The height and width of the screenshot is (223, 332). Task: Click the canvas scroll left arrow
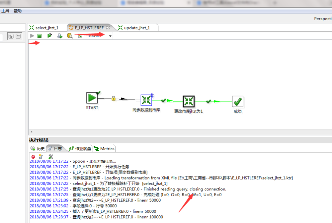pyautogui.click(x=32, y=132)
